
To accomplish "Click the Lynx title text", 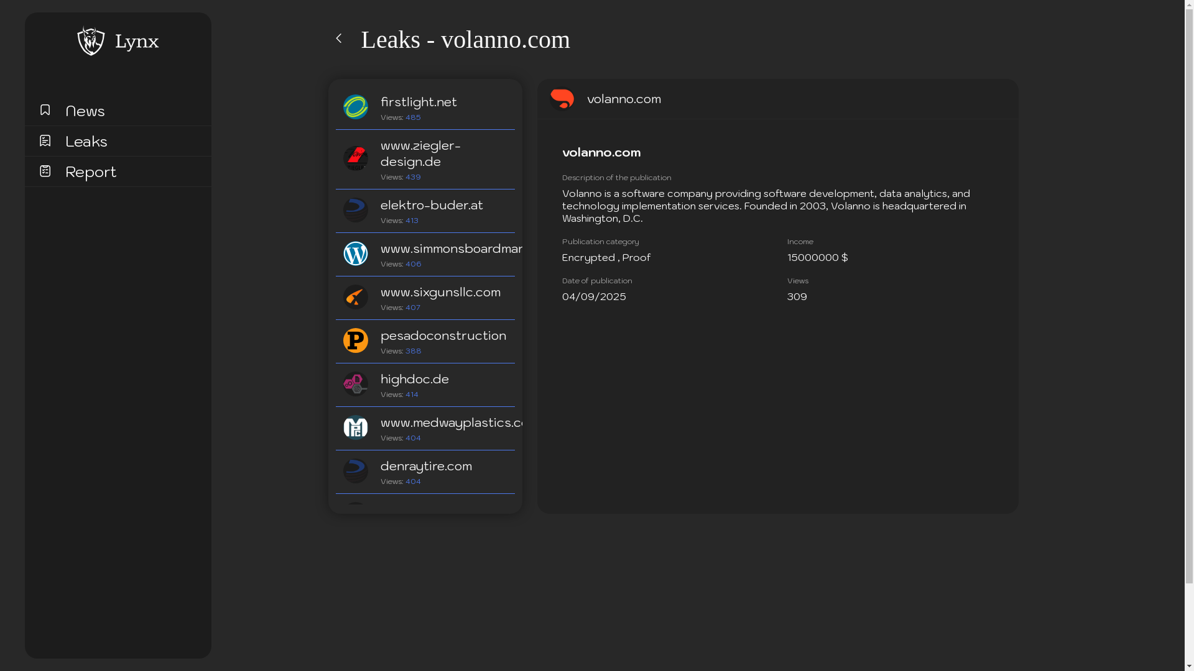I will 137,42.
